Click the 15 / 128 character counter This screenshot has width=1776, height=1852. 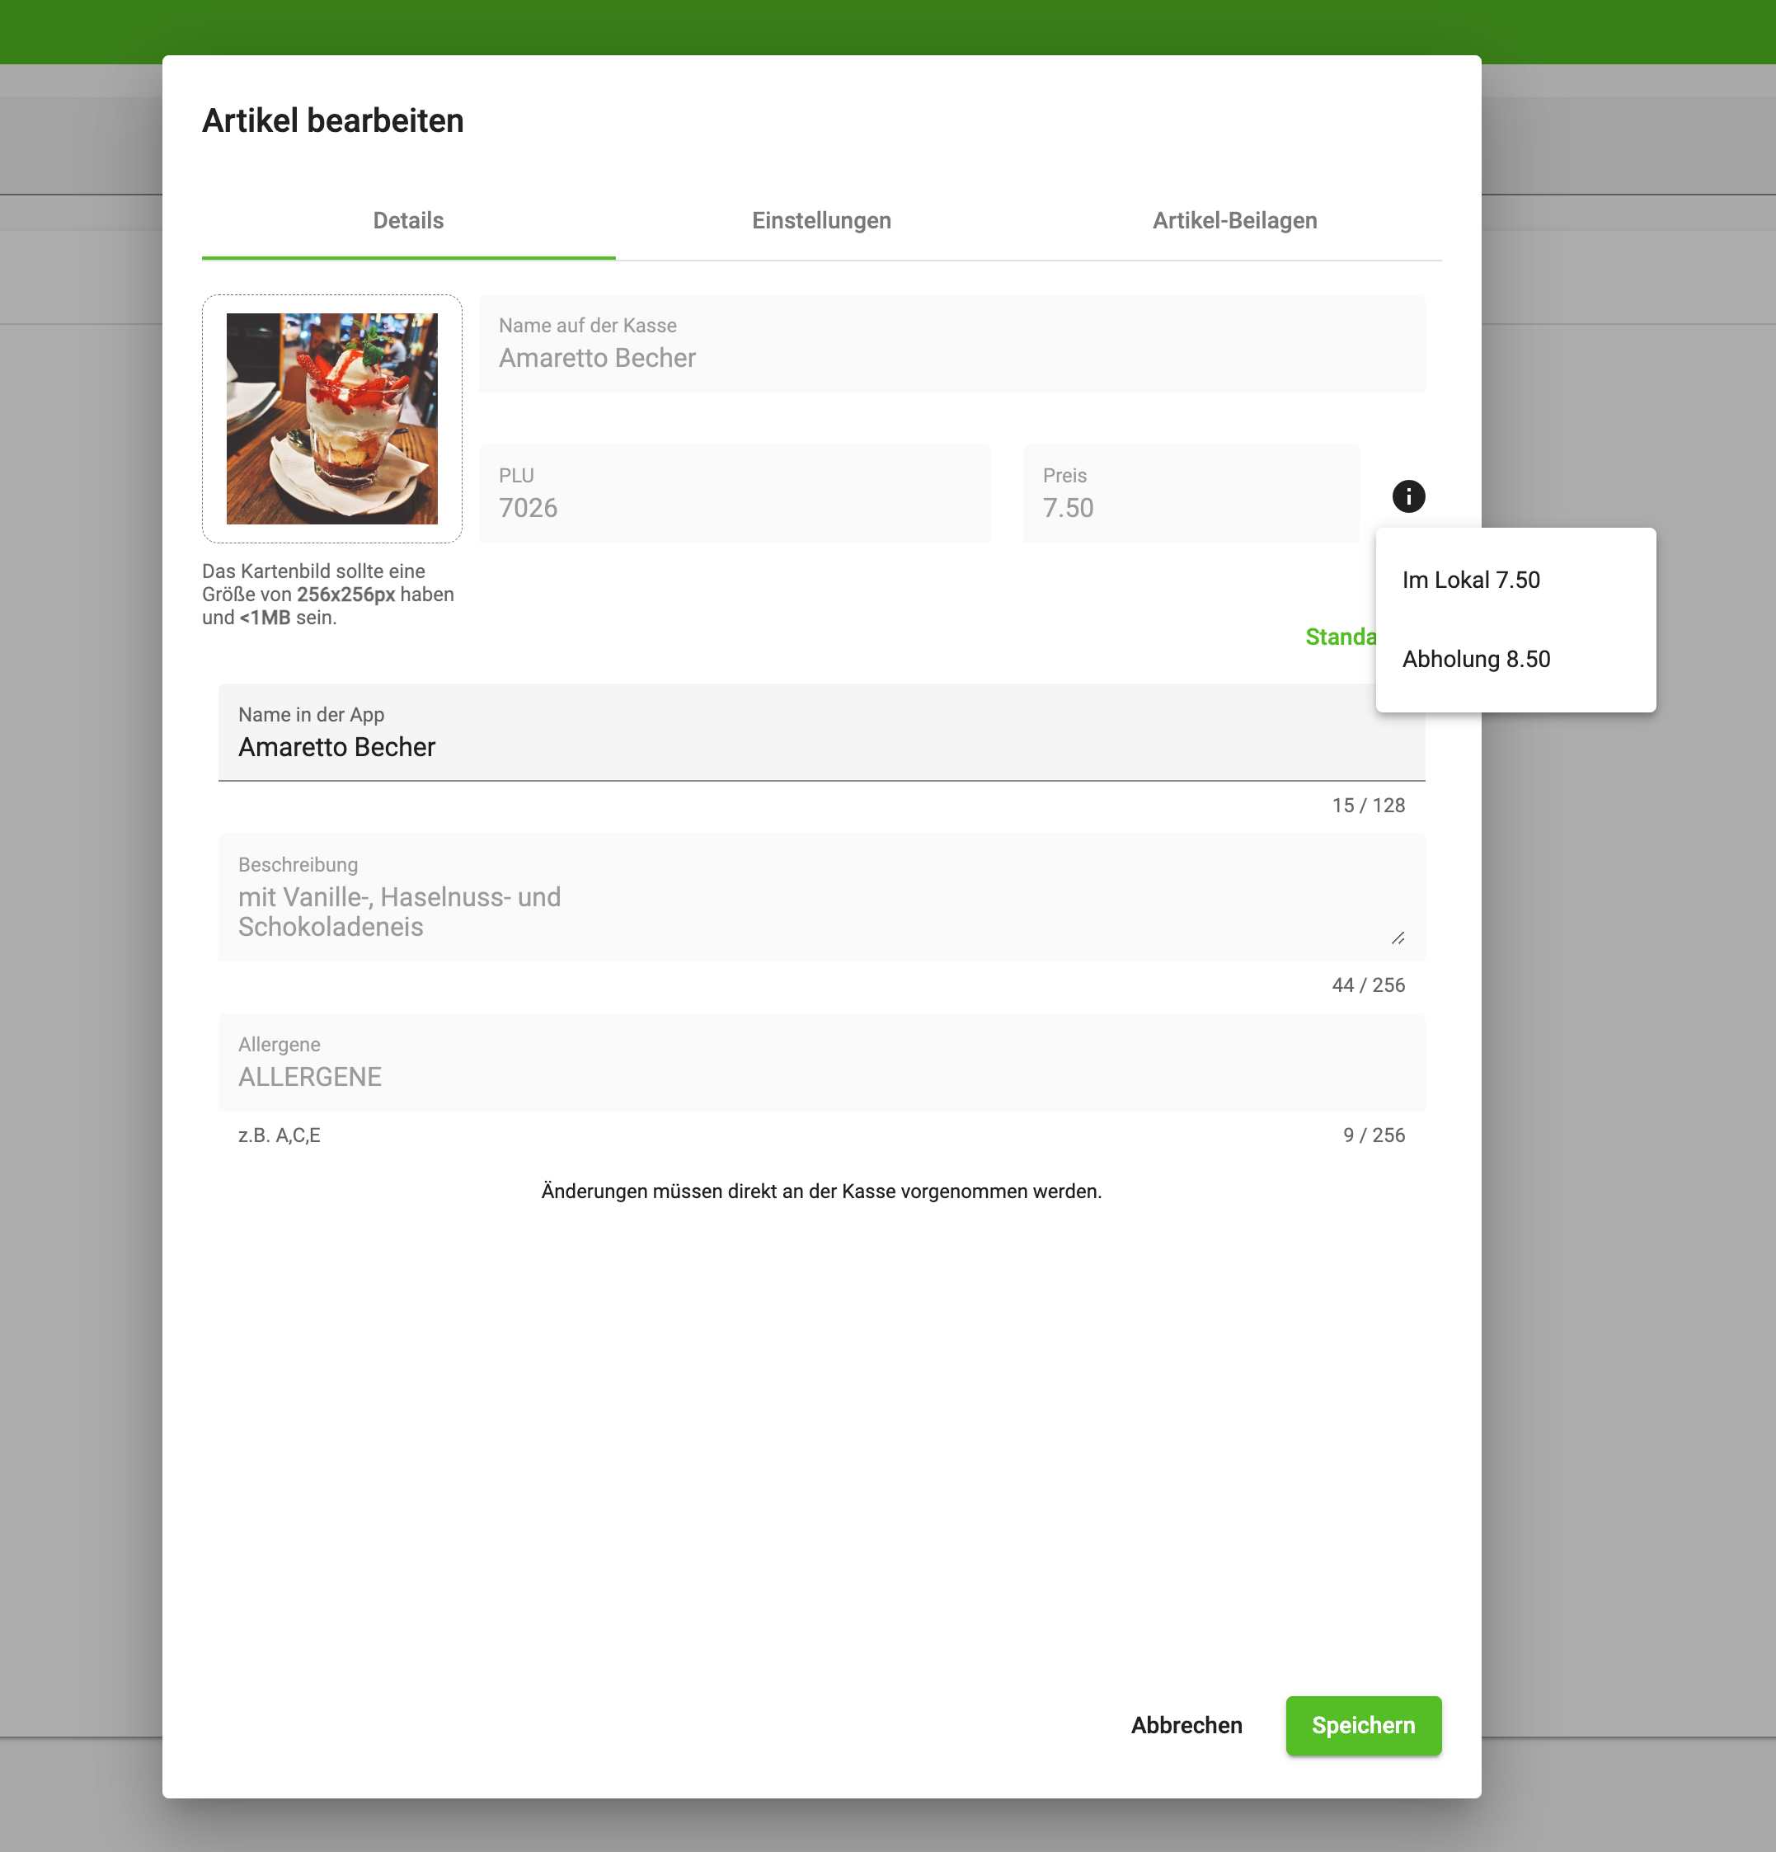click(1368, 805)
